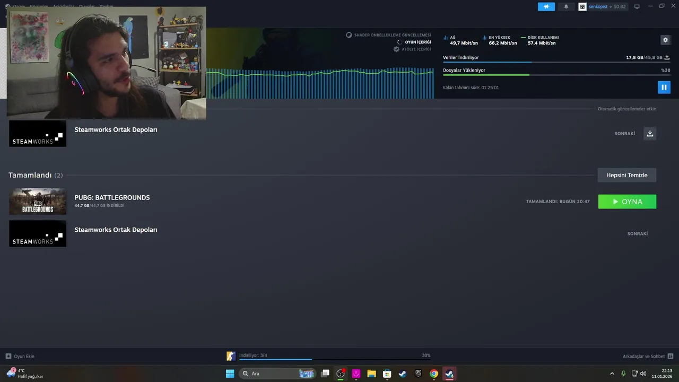679x382 pixels.
Task: Open Microsoft Store from the taskbar
Action: coord(387,374)
